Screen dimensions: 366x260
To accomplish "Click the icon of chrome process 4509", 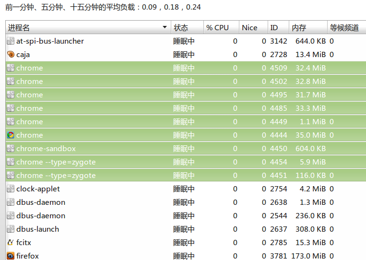I will tap(11, 68).
